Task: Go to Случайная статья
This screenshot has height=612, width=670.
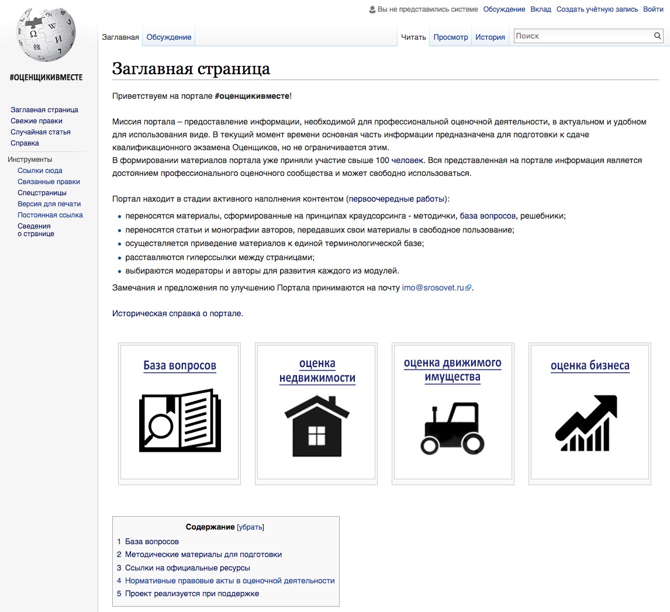Action: (40, 132)
